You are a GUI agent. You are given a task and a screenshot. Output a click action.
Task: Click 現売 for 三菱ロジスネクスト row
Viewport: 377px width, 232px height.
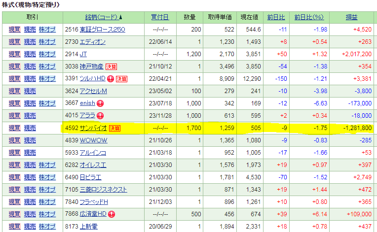pos(30,190)
